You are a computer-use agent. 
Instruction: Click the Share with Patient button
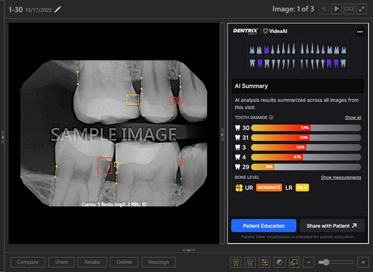(x=332, y=225)
